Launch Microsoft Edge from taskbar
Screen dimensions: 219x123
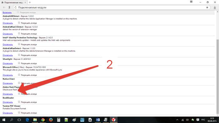[x=27, y=120]
